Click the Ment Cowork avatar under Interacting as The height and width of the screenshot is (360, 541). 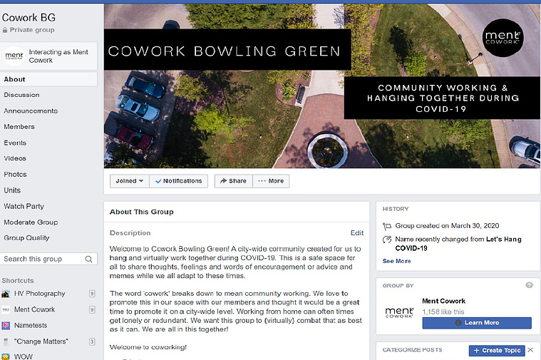[x=14, y=56]
